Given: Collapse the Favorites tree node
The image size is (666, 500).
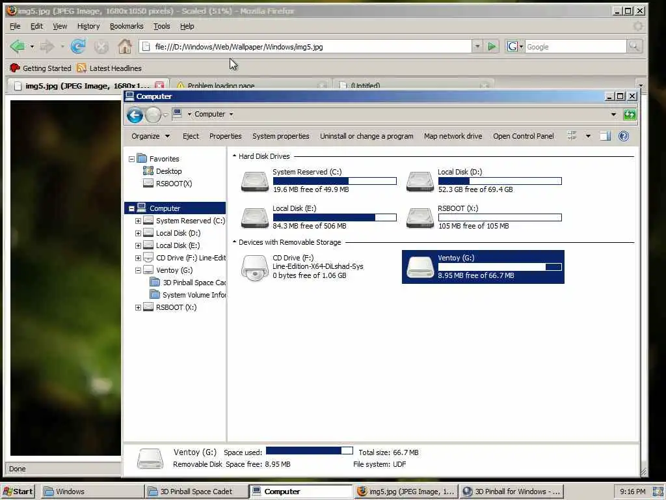Looking at the screenshot, I should click(131, 159).
